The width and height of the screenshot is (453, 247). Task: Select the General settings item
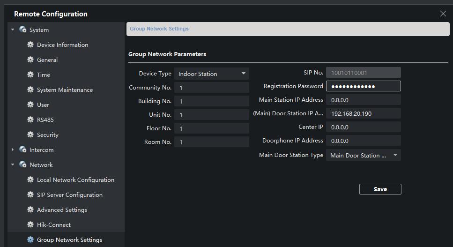point(47,60)
